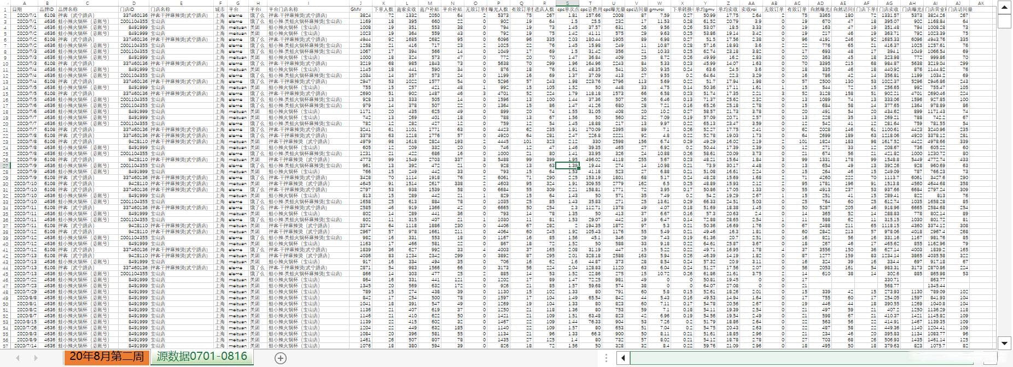1013x367 pixels.
Task: Click the vertical scrollbar up arrow
Action: (1004, 9)
